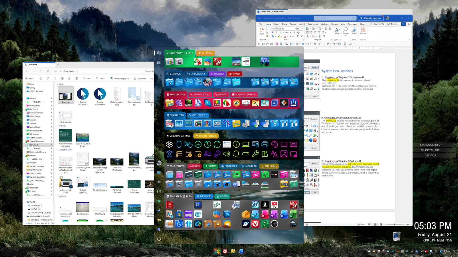Open the Sort dropdown in File Explorer
Viewport: 458px width, 257px height.
(87, 79)
